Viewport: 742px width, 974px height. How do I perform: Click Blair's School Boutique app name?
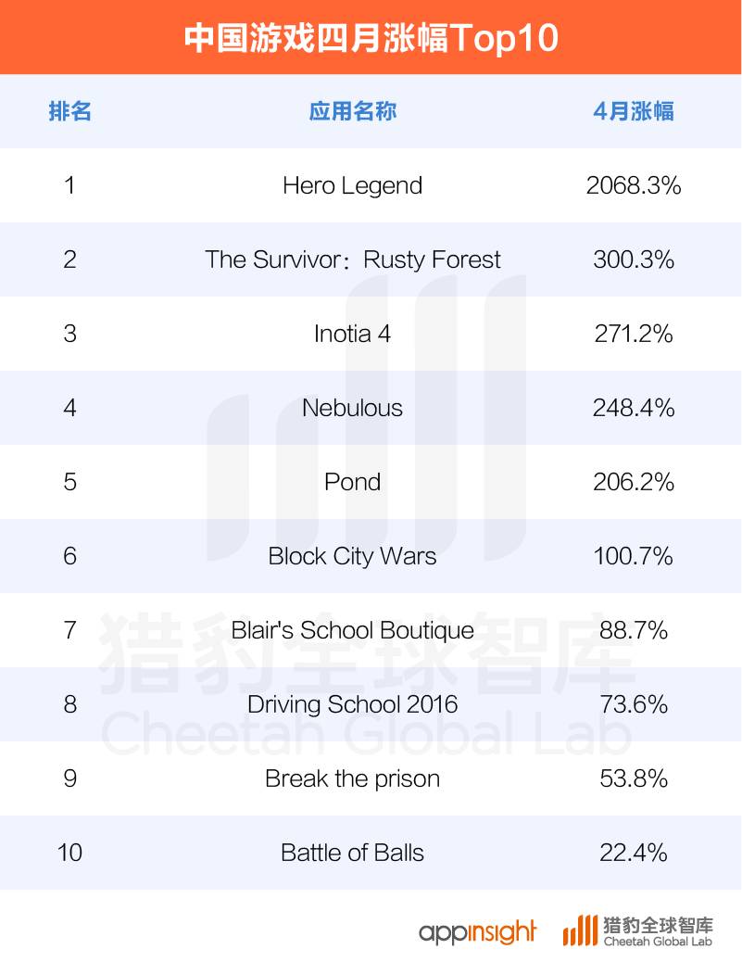click(352, 630)
